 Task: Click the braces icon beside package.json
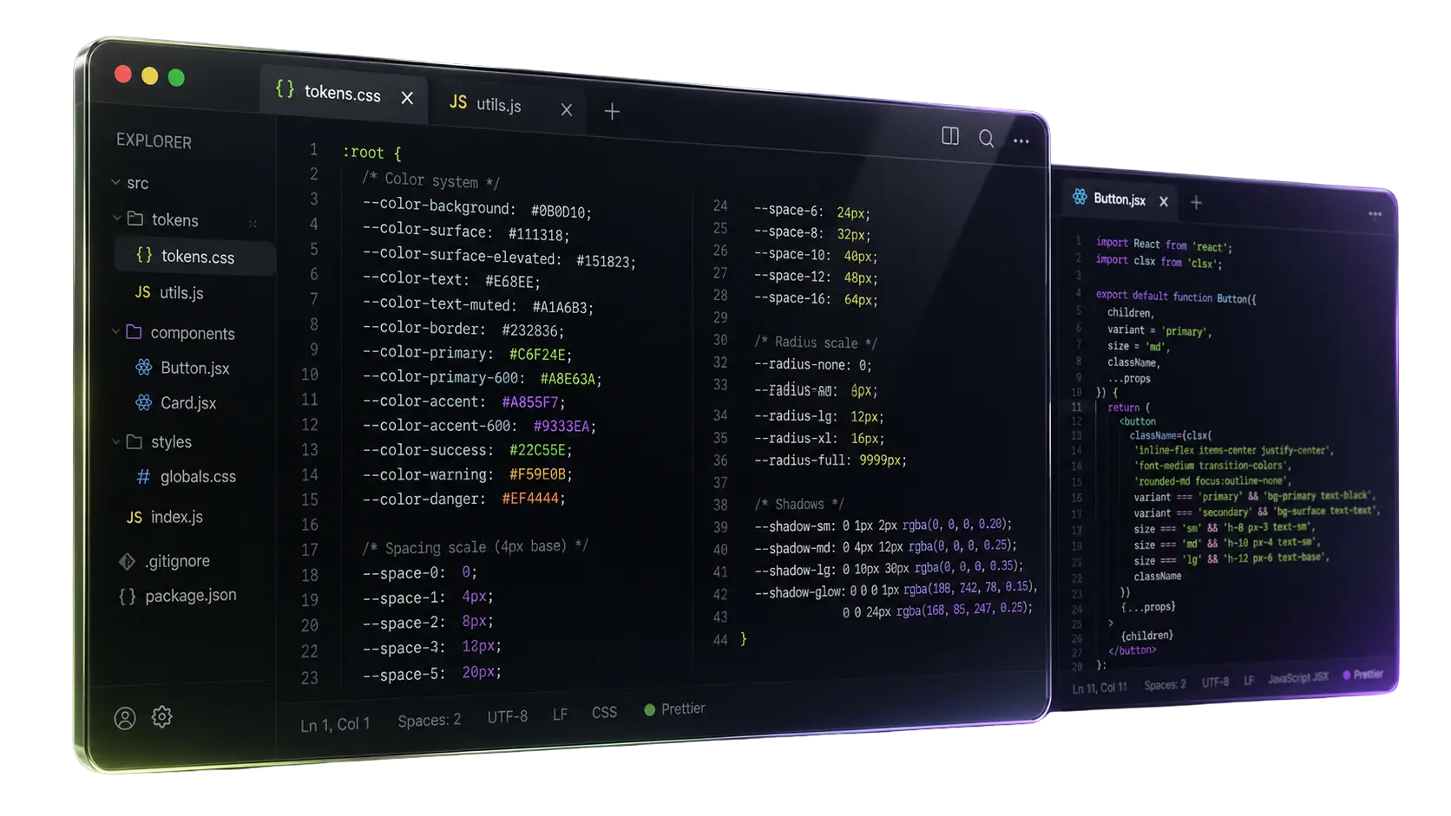[x=127, y=596]
